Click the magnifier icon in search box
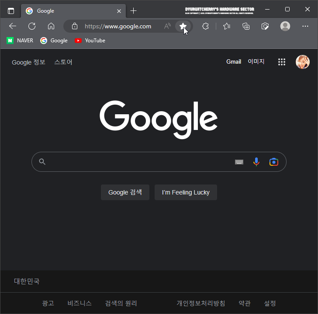Screen dimensions: 318x314 coord(42,161)
